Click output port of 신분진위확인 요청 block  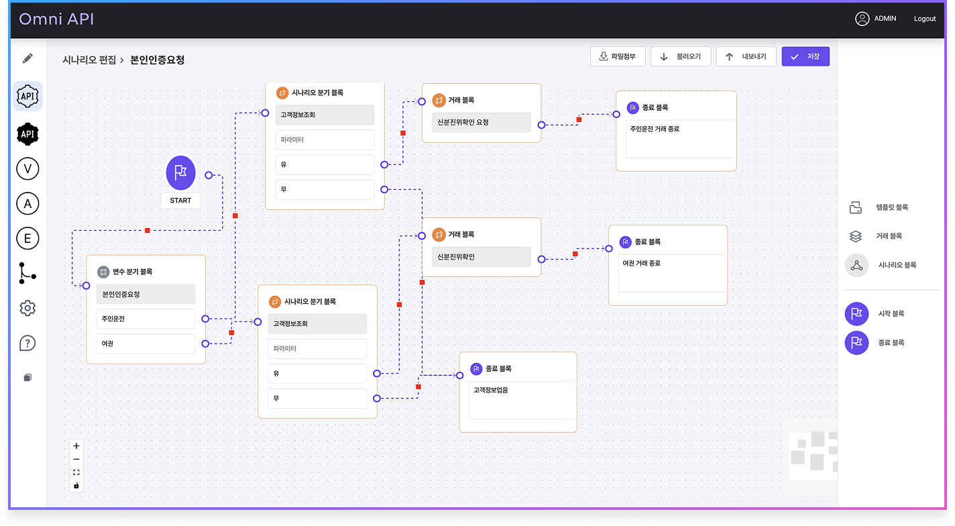click(541, 125)
